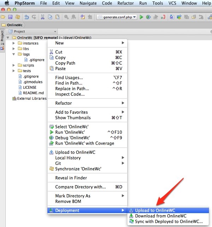Open the New submenu
This screenshot has width=212, height=227.
87,43
